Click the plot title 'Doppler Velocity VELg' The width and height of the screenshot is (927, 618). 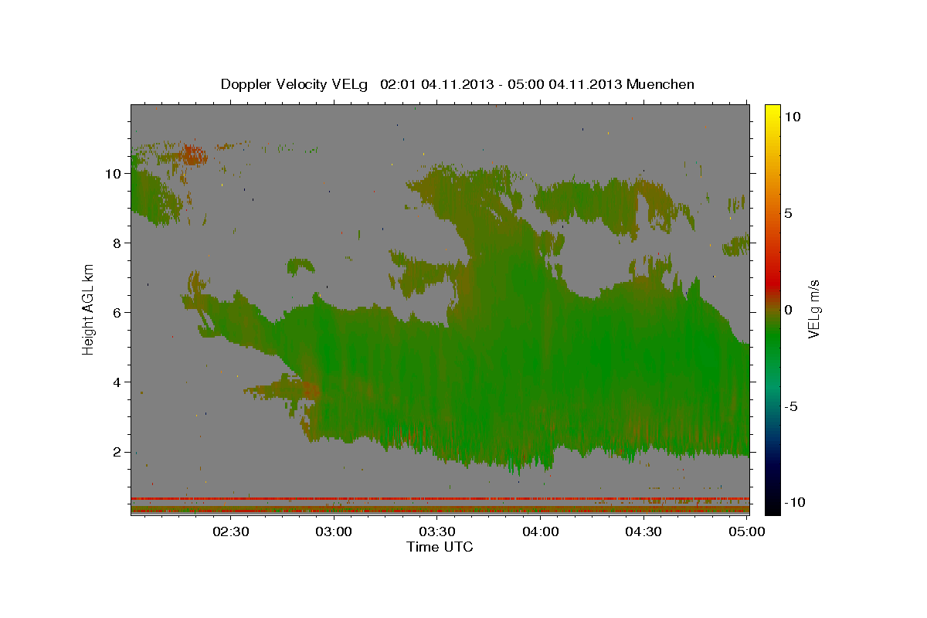pyautogui.click(x=294, y=84)
